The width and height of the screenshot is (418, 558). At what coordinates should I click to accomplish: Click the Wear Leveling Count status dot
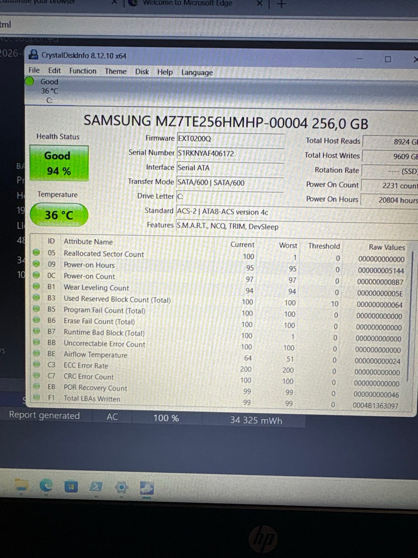tap(37, 286)
